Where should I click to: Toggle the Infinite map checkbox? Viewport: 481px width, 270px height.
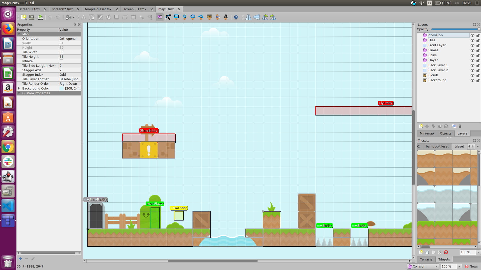pos(61,61)
